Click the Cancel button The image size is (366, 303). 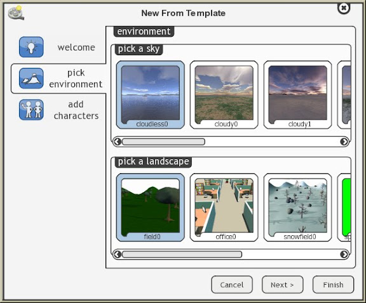[x=232, y=285]
